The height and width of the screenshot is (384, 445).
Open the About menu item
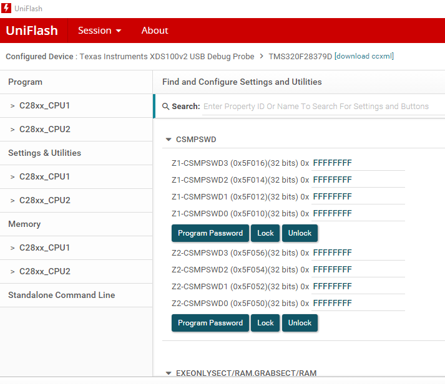155,31
